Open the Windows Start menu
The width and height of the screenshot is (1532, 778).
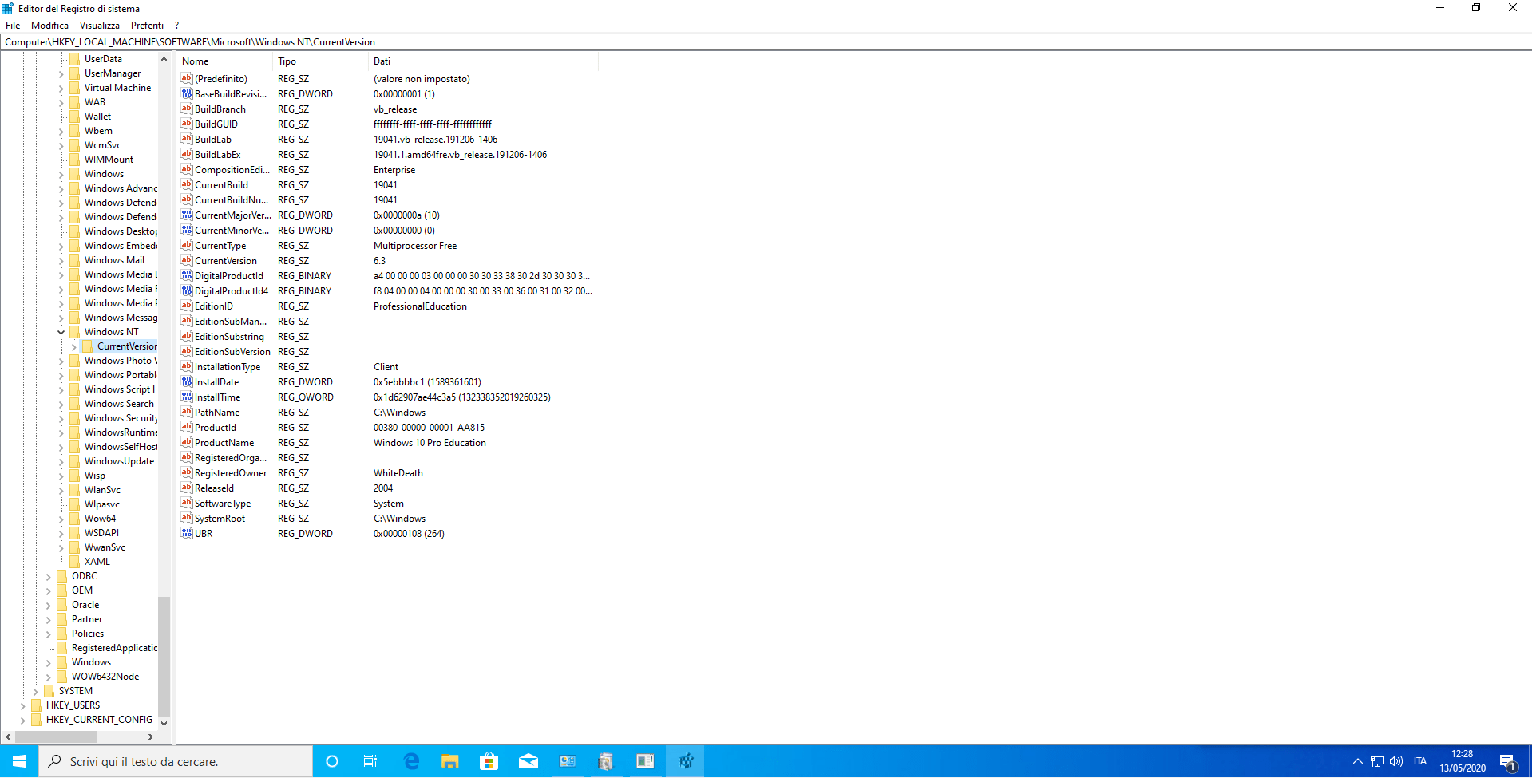pos(19,761)
